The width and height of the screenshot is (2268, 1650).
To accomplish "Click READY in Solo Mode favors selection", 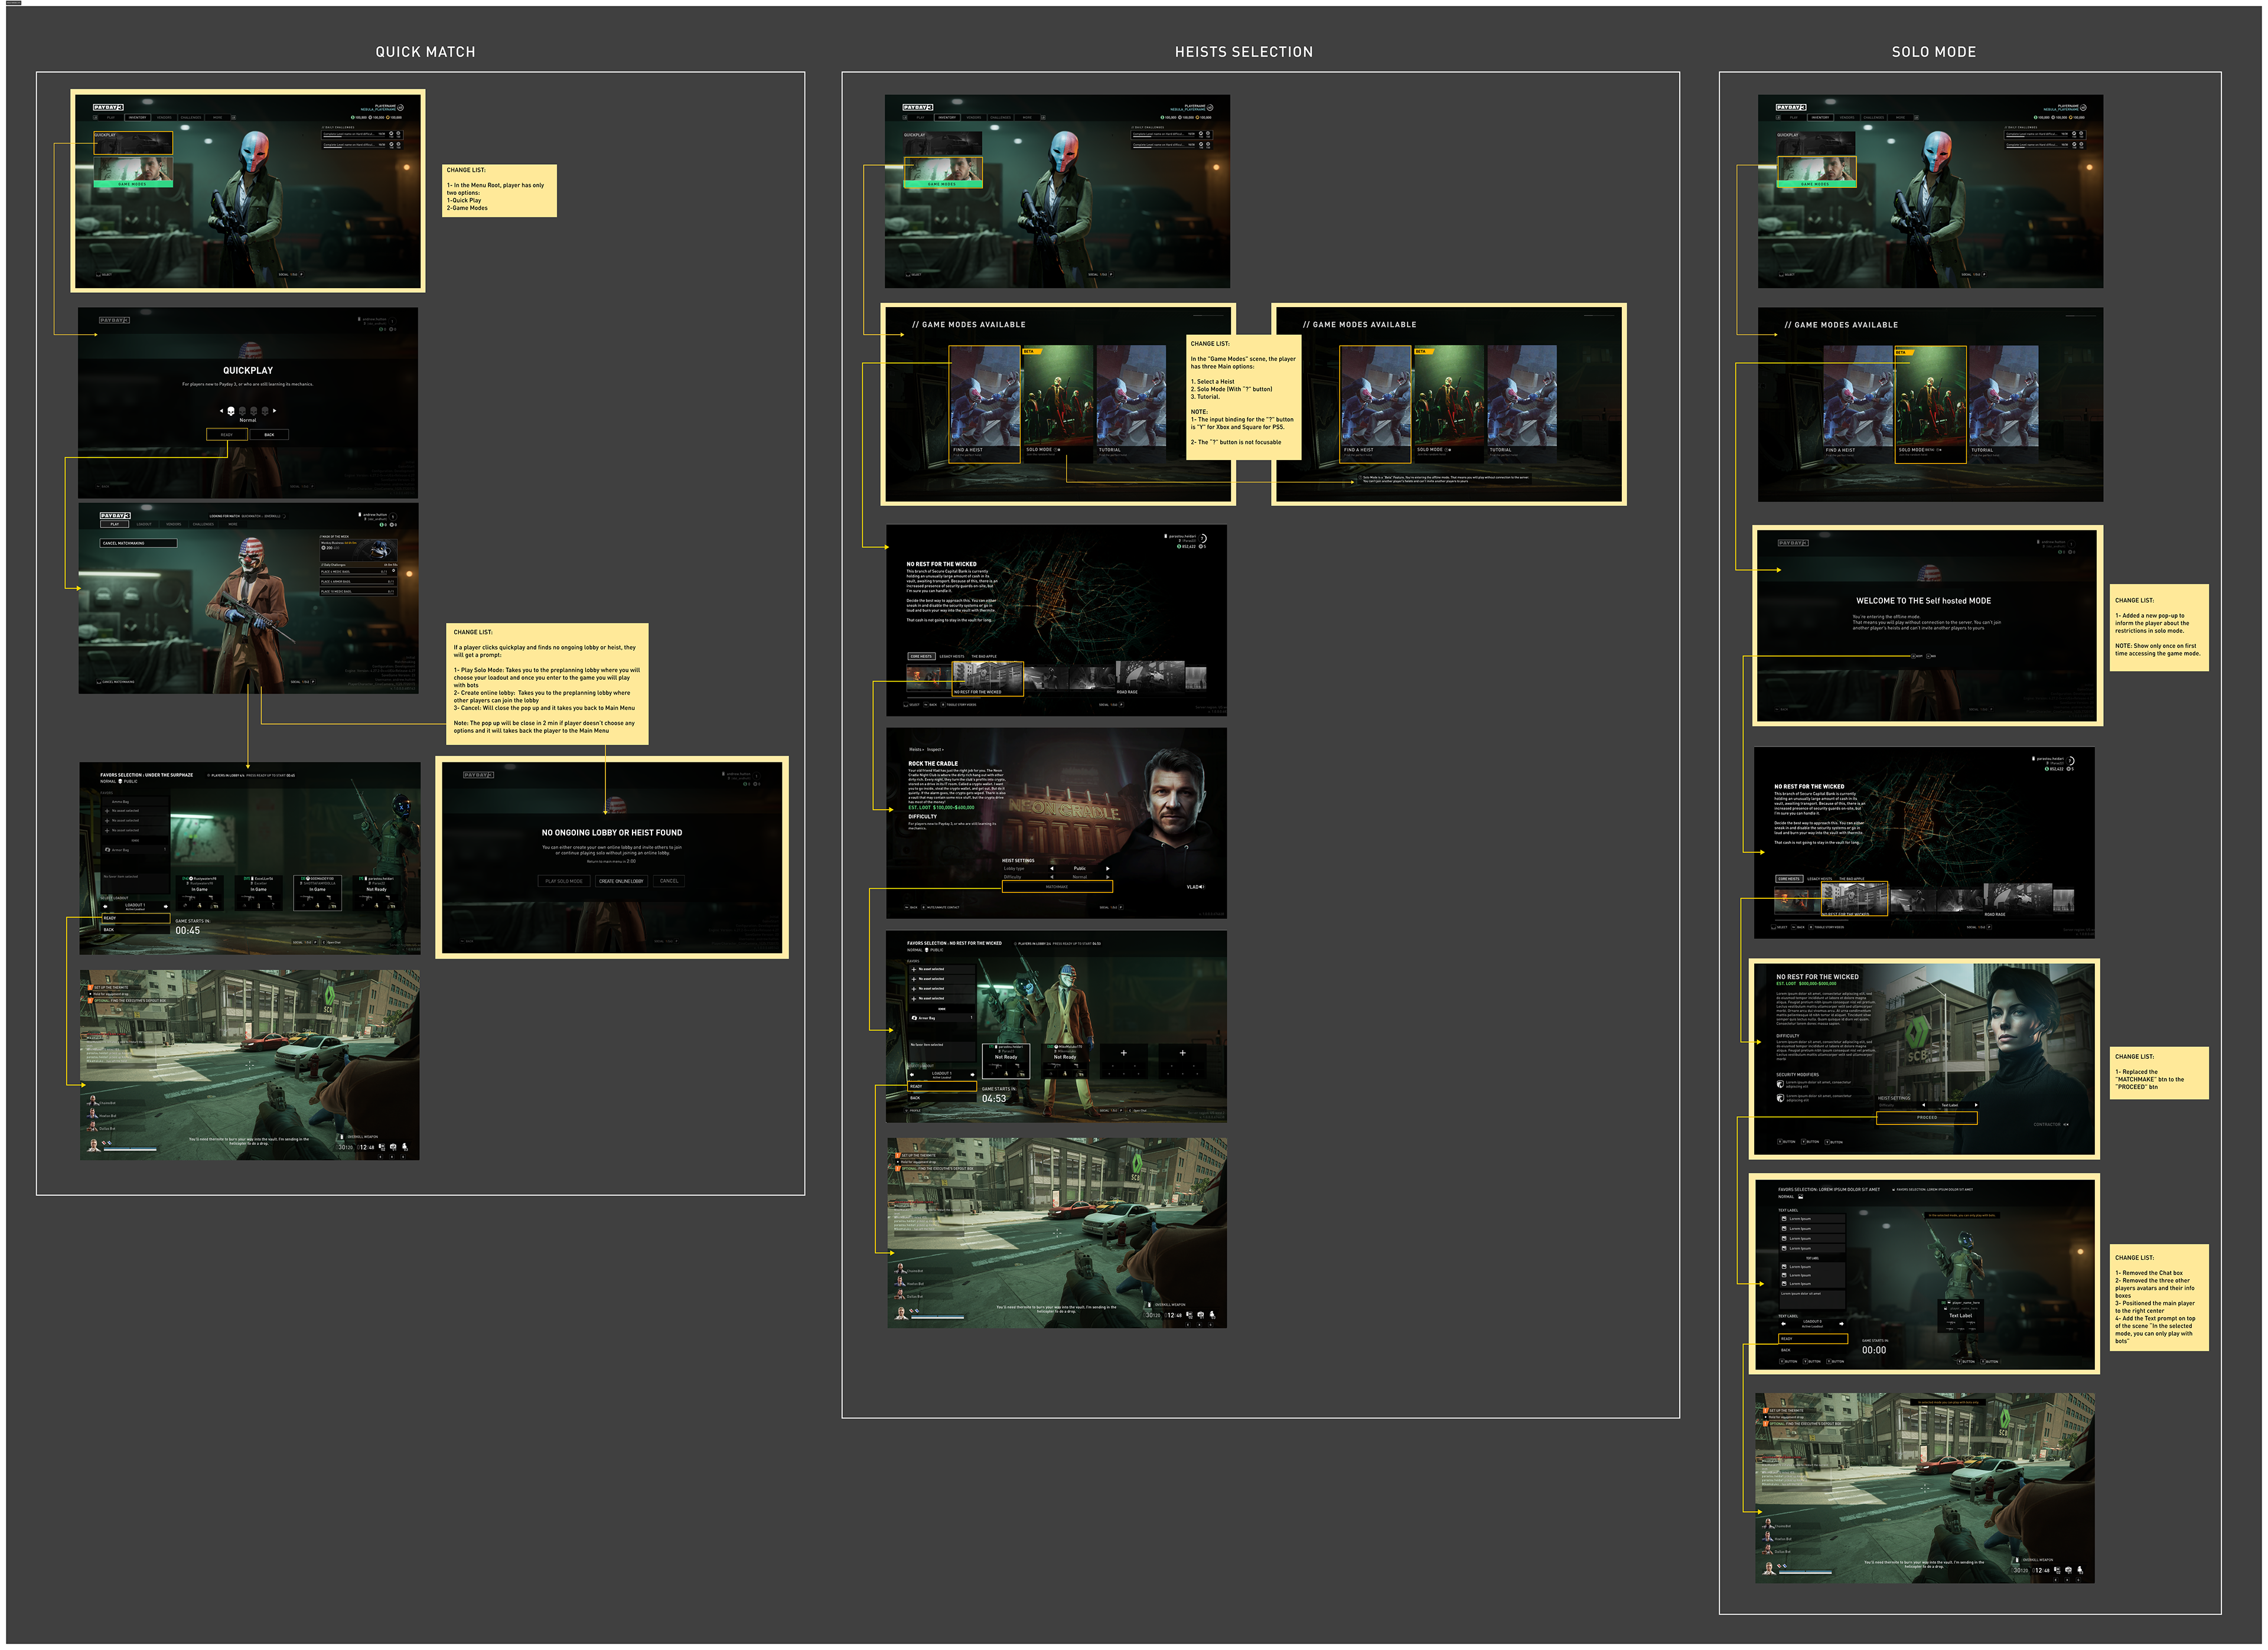I will coord(1813,1338).
